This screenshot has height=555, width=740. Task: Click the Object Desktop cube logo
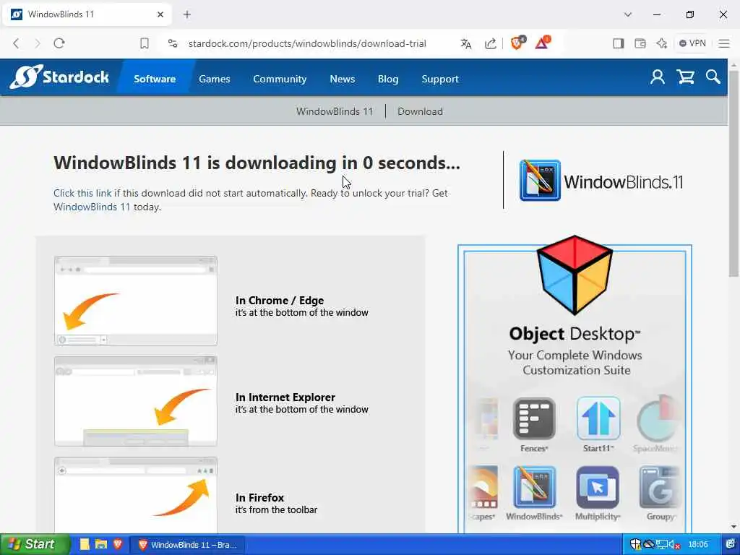575,275
